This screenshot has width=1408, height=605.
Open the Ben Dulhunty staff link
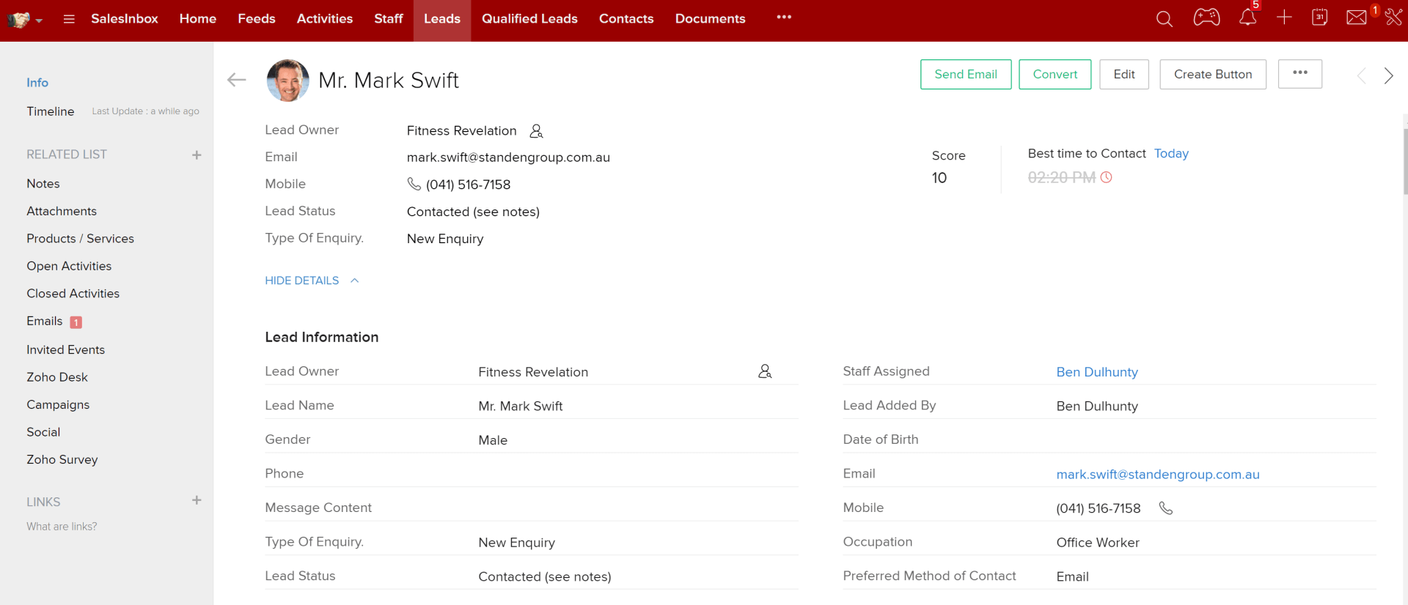pos(1096,372)
